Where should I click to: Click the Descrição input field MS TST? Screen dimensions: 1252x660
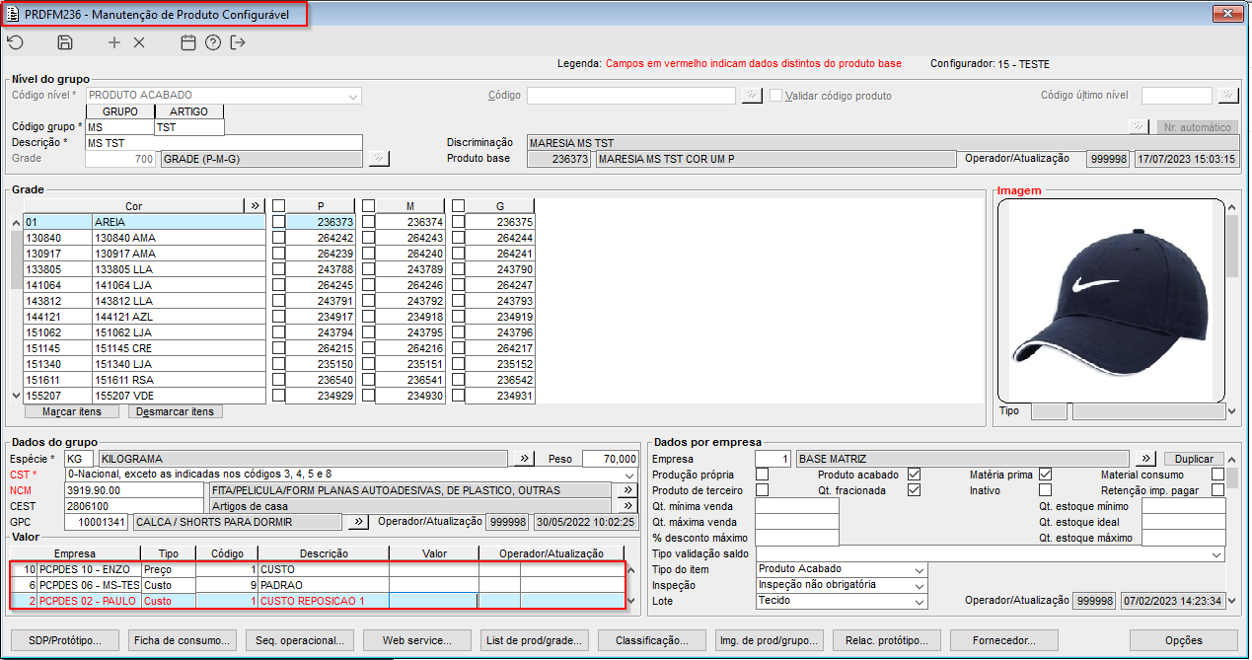[x=224, y=143]
